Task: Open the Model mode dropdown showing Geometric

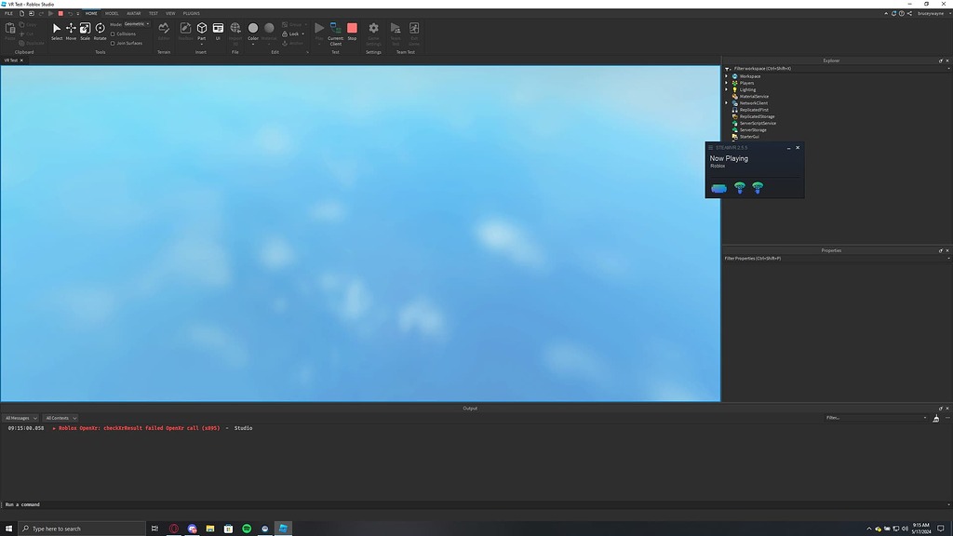Action: coord(136,23)
